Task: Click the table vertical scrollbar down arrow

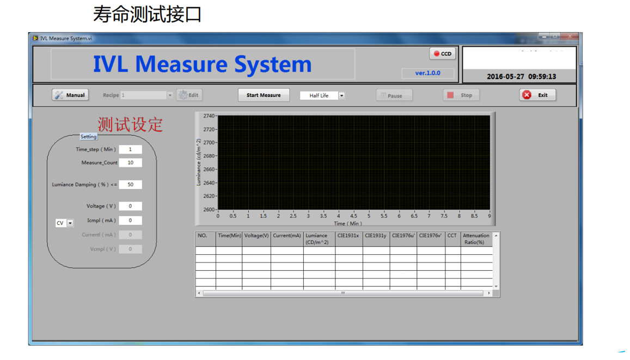Action: 496,286
